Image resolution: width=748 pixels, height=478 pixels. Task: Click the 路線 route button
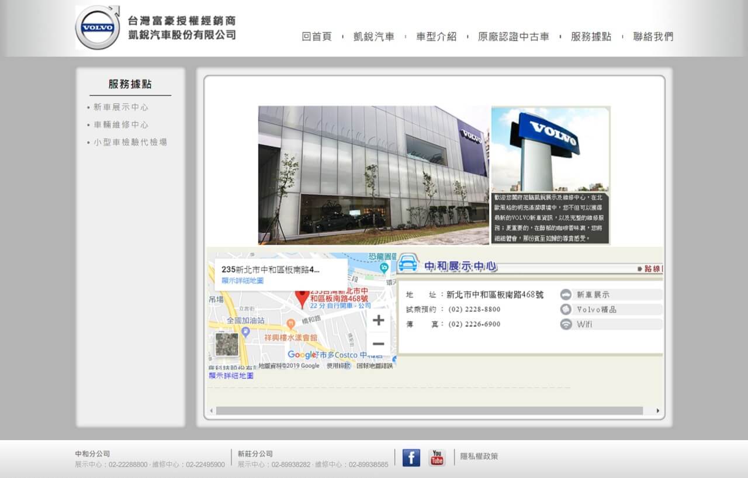pyautogui.click(x=650, y=269)
